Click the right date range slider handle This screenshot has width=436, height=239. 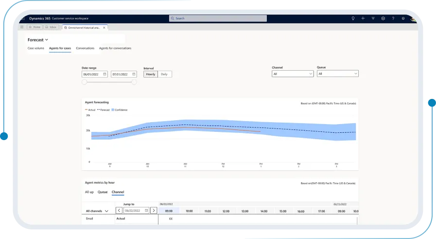tap(134, 82)
